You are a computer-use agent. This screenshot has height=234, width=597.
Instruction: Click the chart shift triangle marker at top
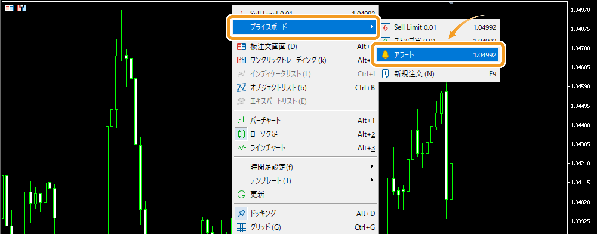(451, 3)
